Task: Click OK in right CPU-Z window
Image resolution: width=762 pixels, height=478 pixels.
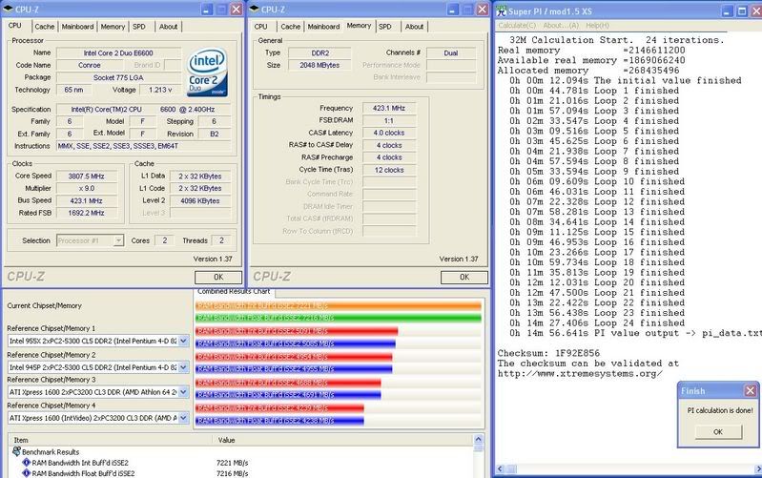Action: 464,278
